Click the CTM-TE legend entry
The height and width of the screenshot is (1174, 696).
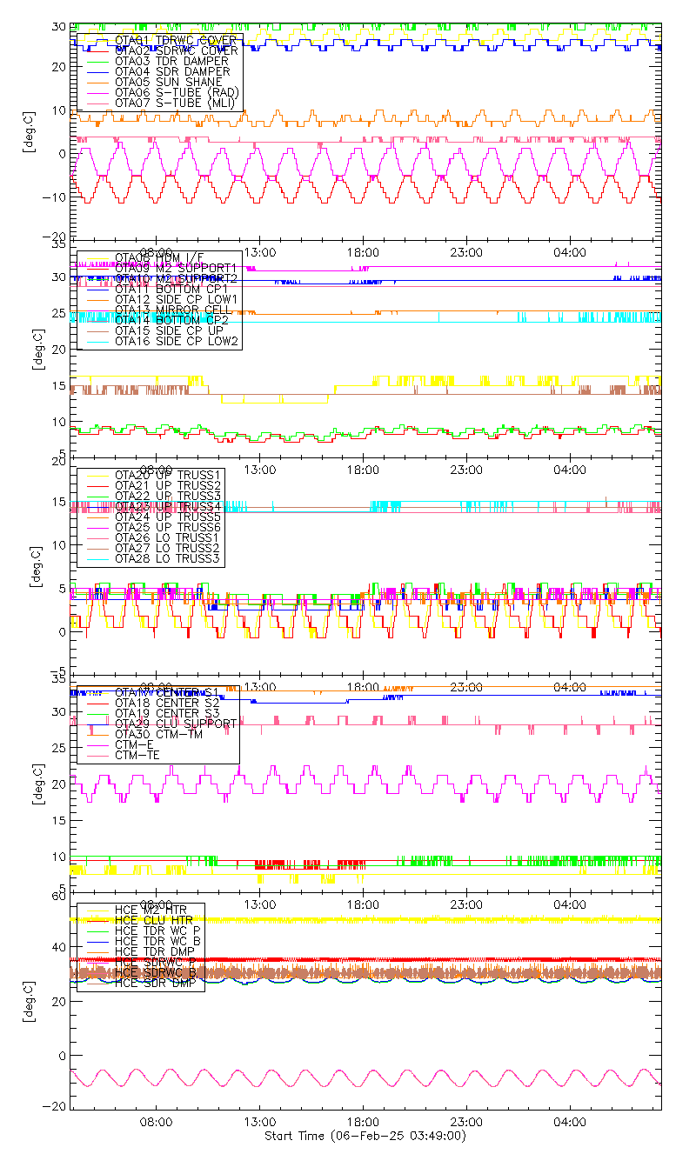pyautogui.click(x=137, y=754)
